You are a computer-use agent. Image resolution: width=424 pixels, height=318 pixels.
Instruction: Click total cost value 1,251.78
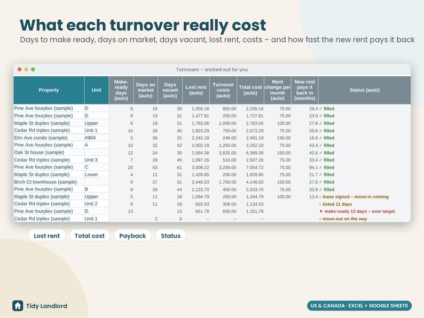pos(255,211)
